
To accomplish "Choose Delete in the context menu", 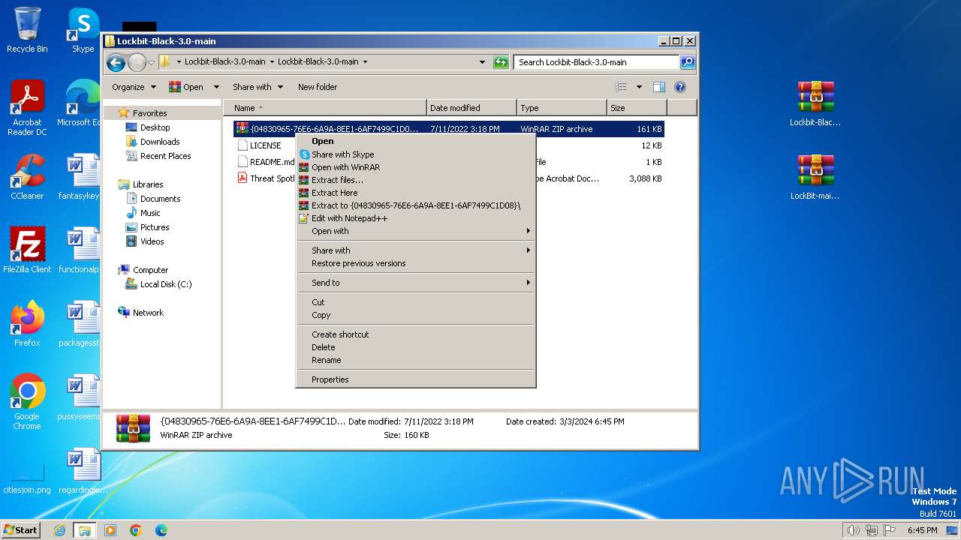I will (x=416, y=347).
